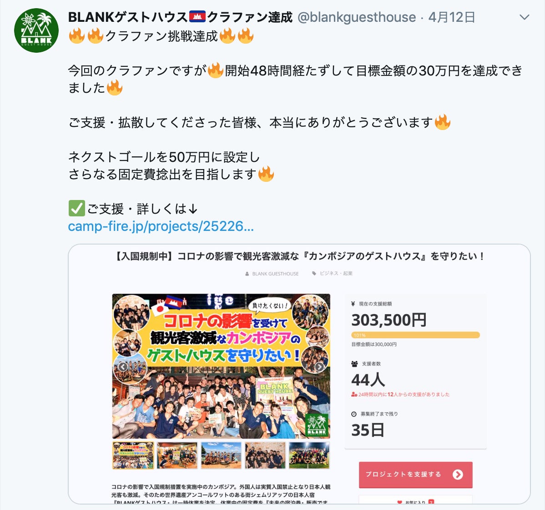The height and width of the screenshot is (510, 545).
Task: Click the arrow icon on support button
Action: 458,475
